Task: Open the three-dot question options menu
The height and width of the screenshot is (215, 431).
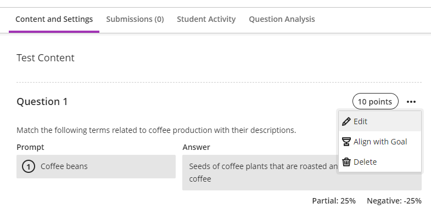Action: click(x=411, y=102)
